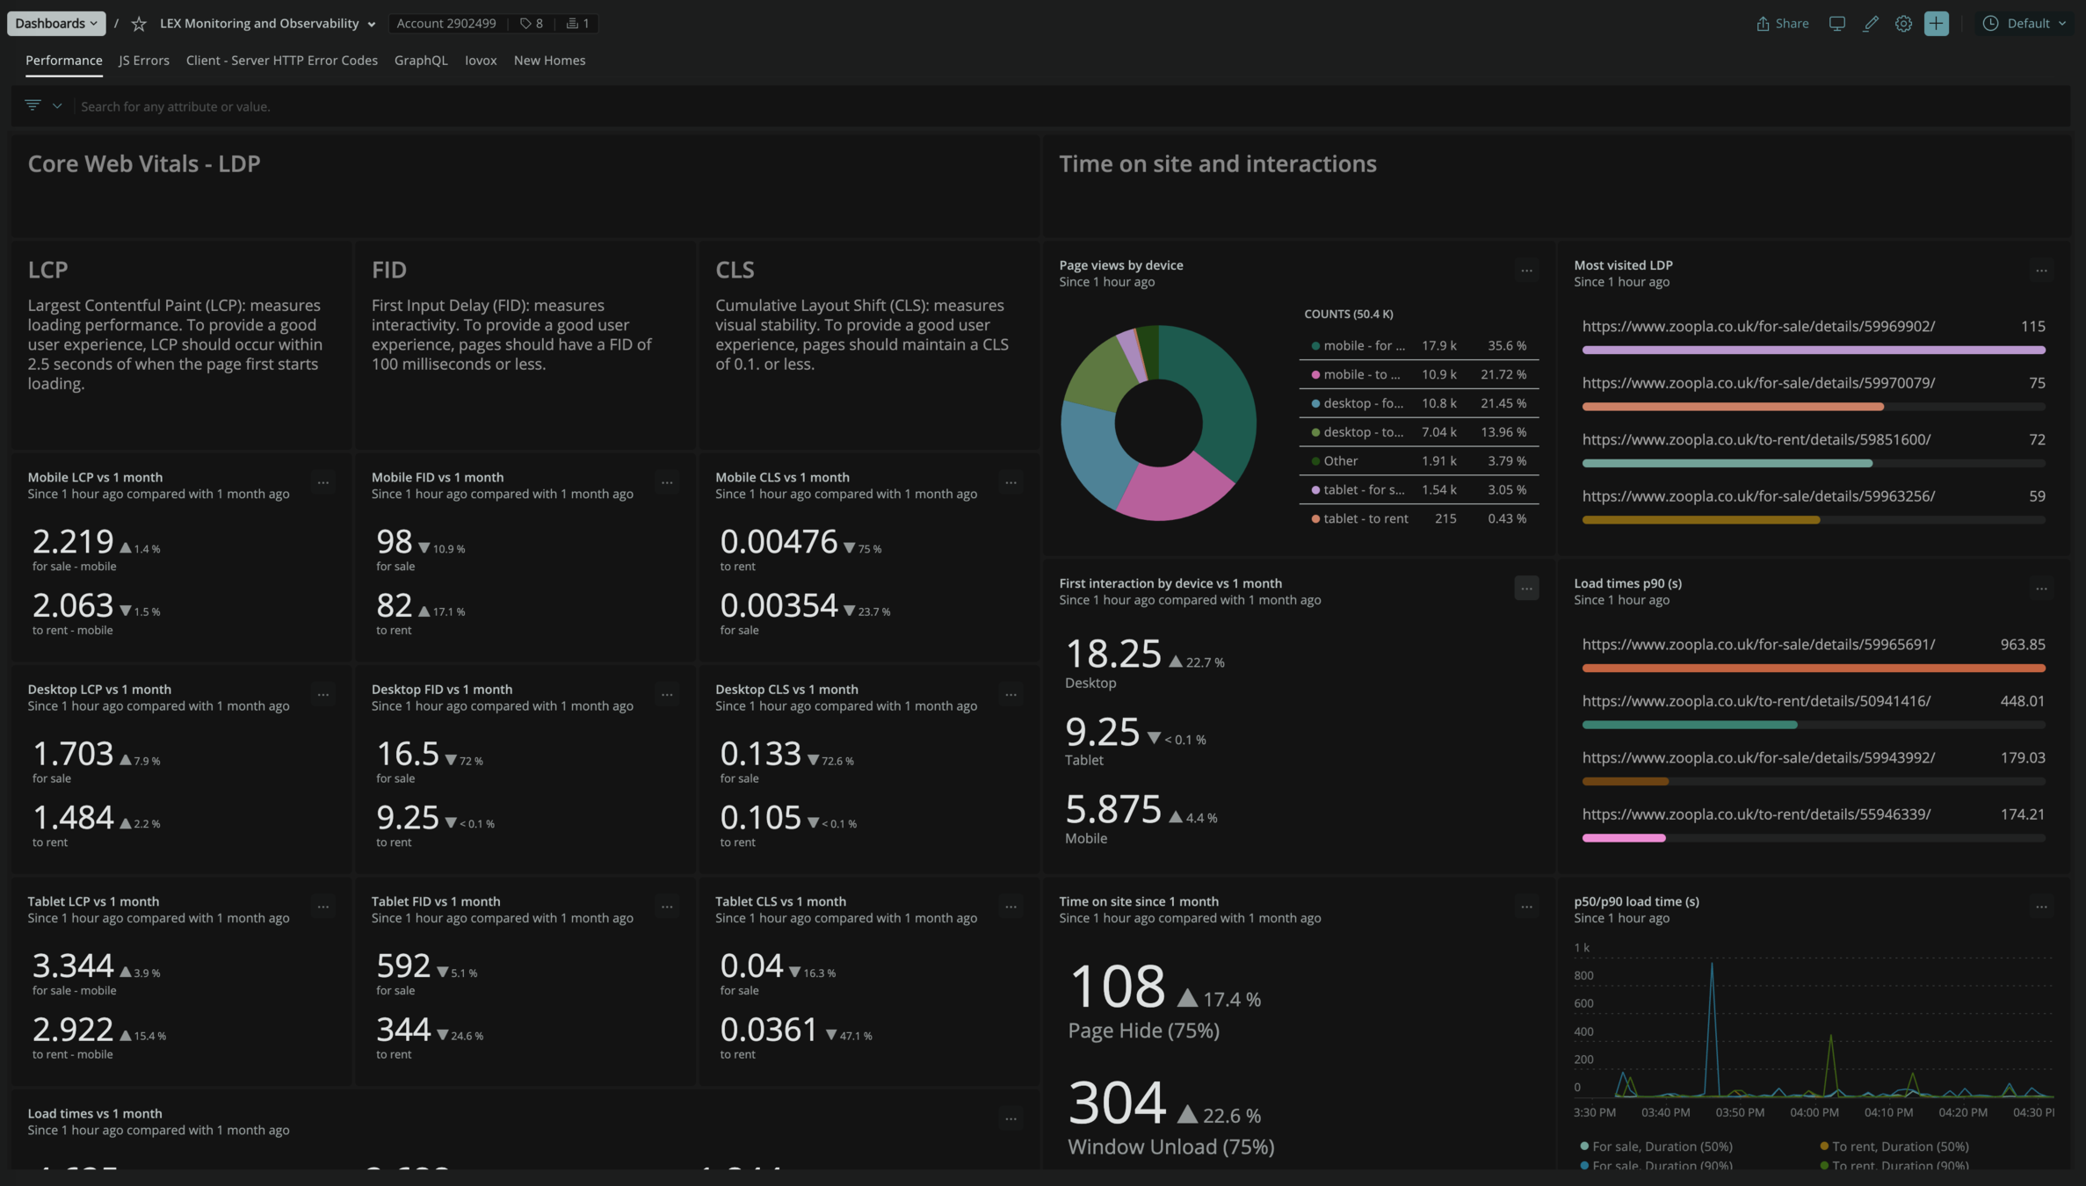Expand dashboard name dropdown chevron

point(372,25)
